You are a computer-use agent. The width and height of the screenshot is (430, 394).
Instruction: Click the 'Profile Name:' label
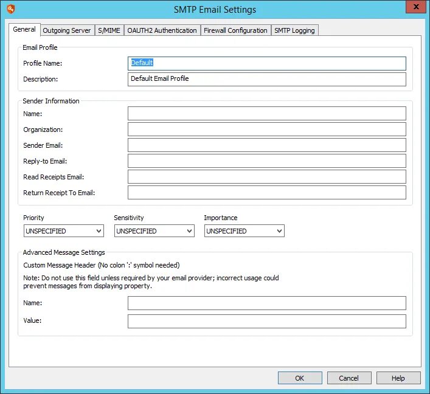click(x=43, y=63)
